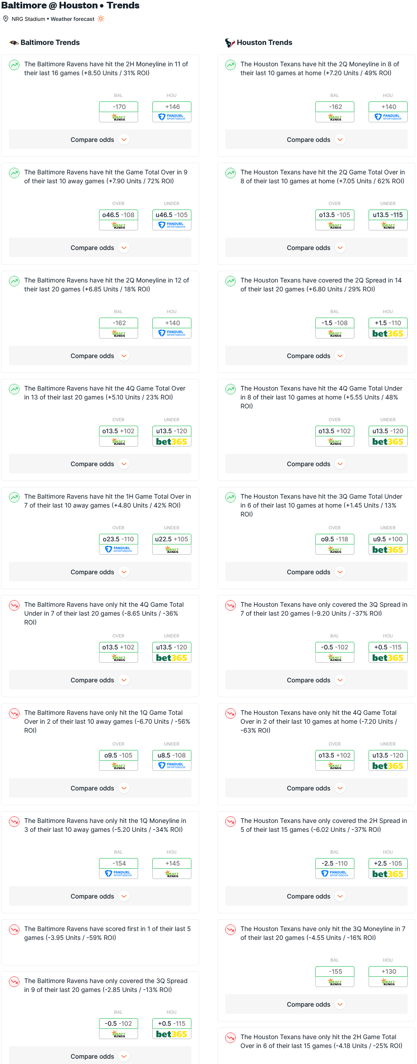The height and width of the screenshot is (1064, 417).
Task: Click FanDuel logo under Ravens 2H Moneyline +146
Action: [172, 117]
